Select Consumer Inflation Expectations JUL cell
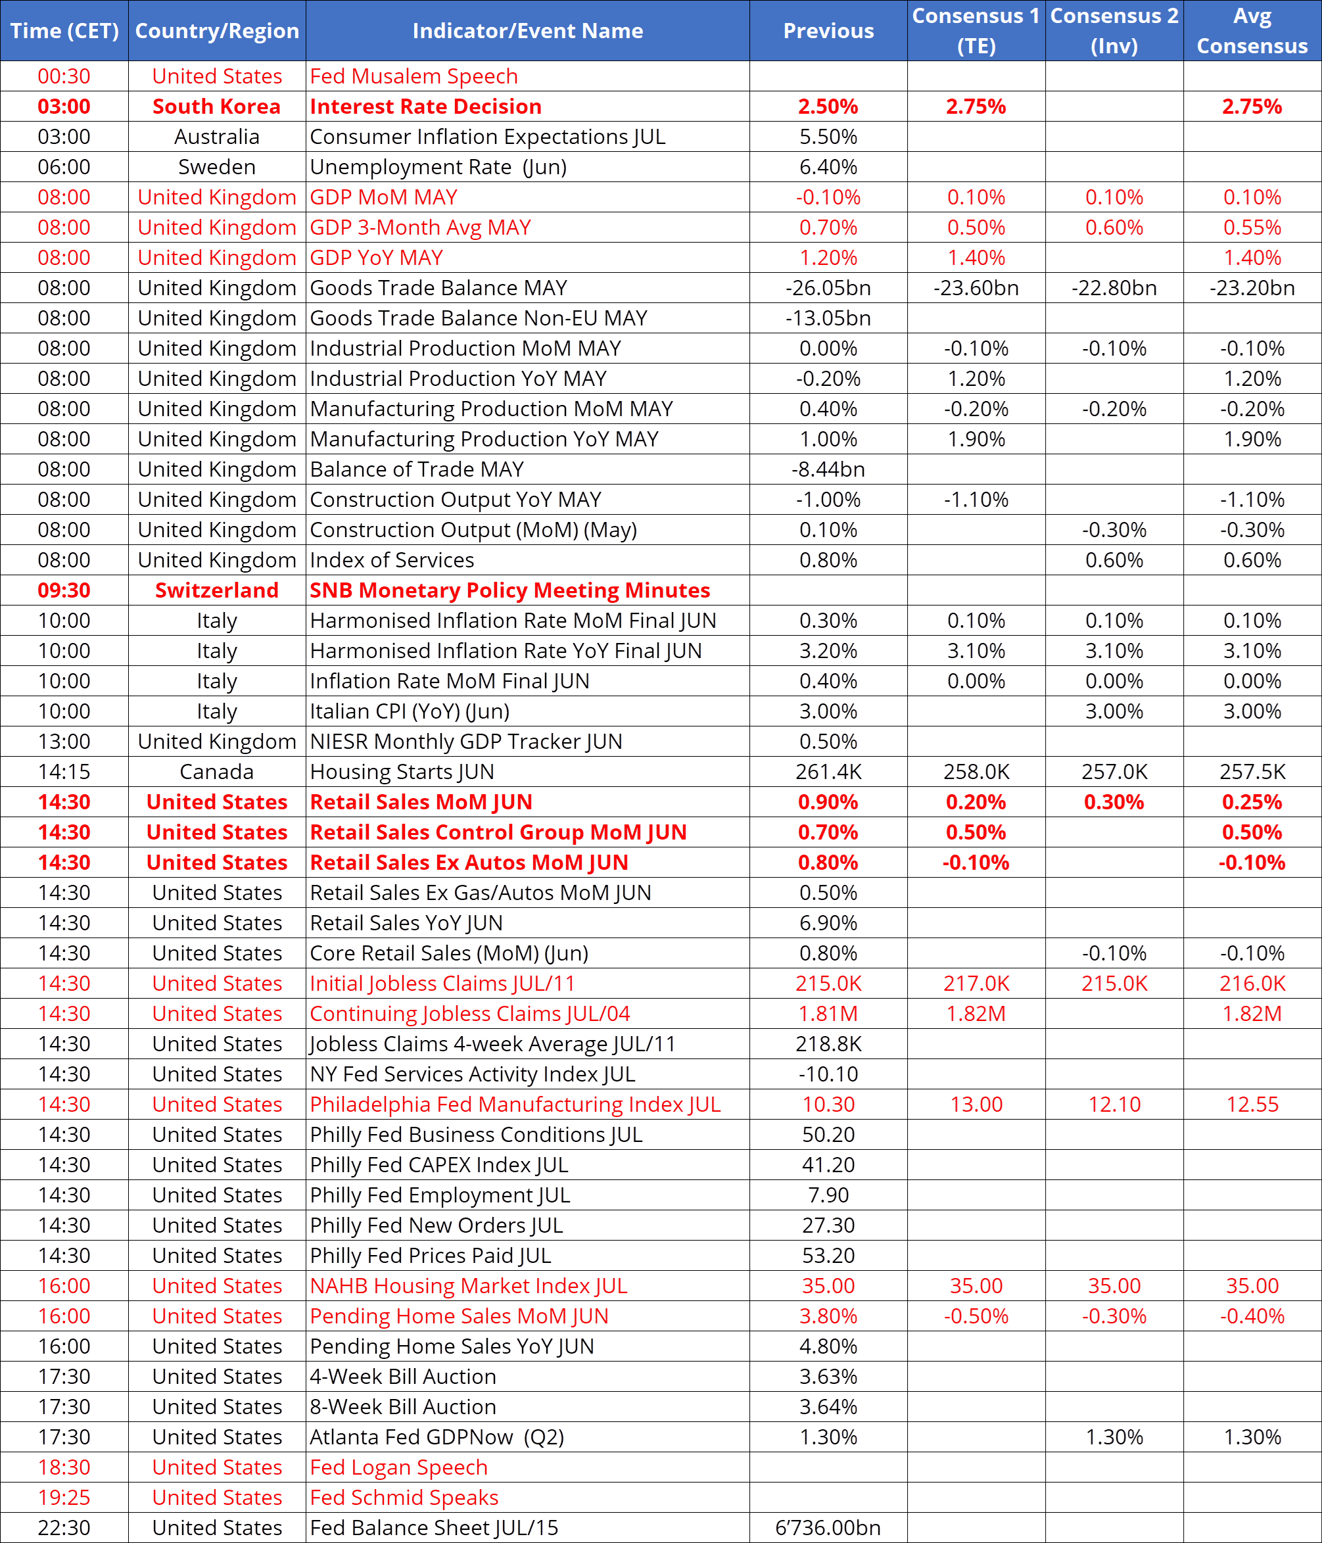Viewport: 1322px width, 1543px height. click(x=527, y=137)
